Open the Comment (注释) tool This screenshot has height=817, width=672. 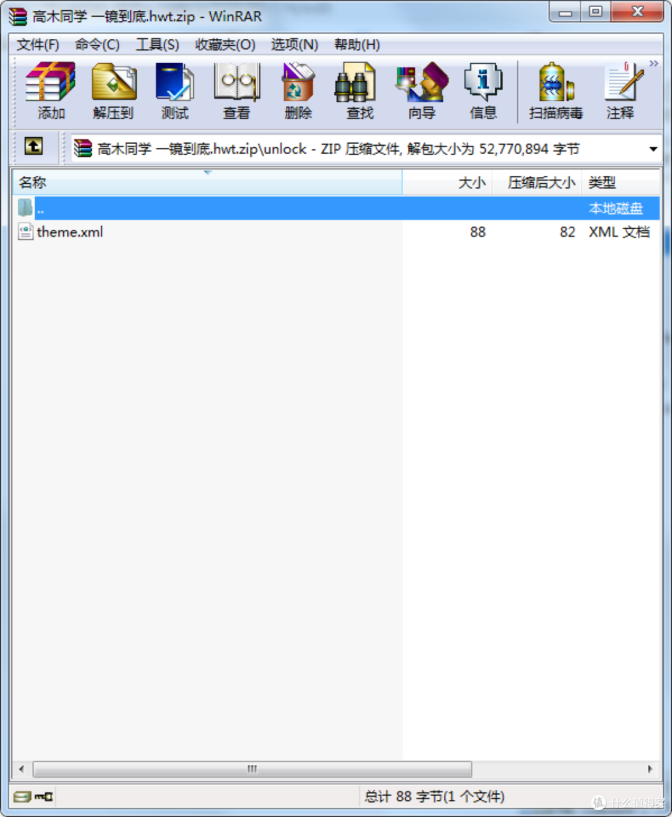[x=620, y=91]
